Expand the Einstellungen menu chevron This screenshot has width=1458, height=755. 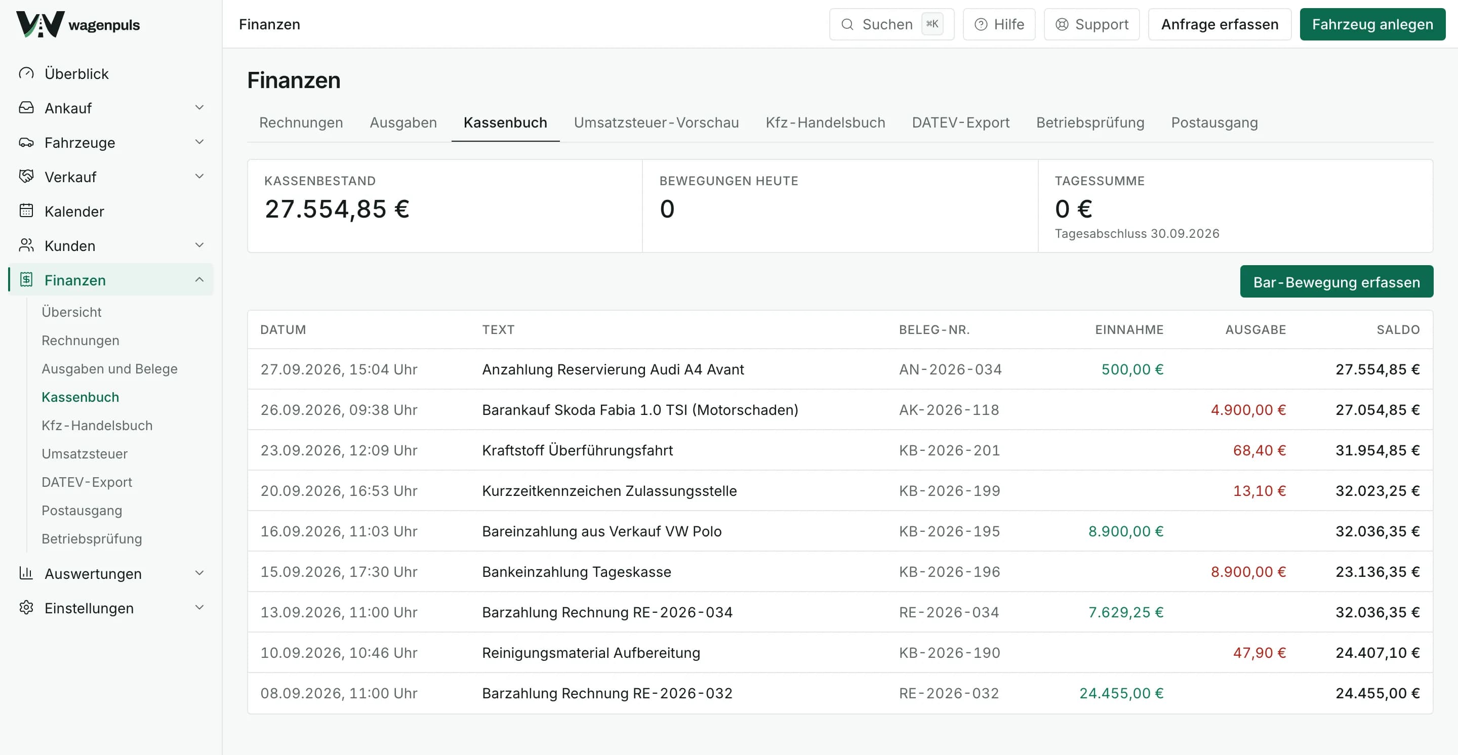199,607
